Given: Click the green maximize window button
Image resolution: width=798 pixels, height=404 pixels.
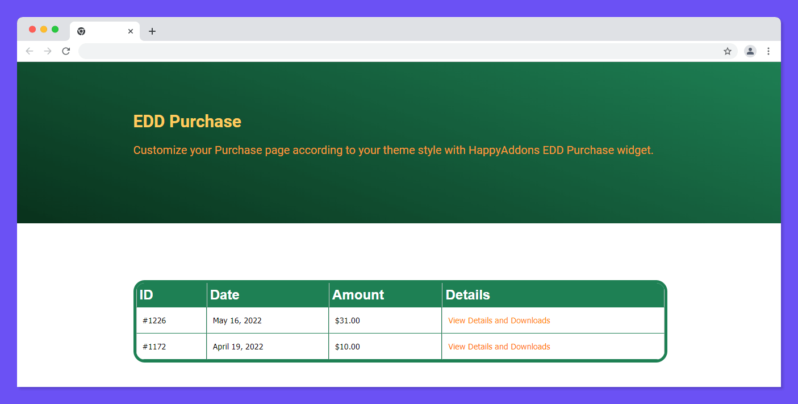Looking at the screenshot, I should point(55,30).
